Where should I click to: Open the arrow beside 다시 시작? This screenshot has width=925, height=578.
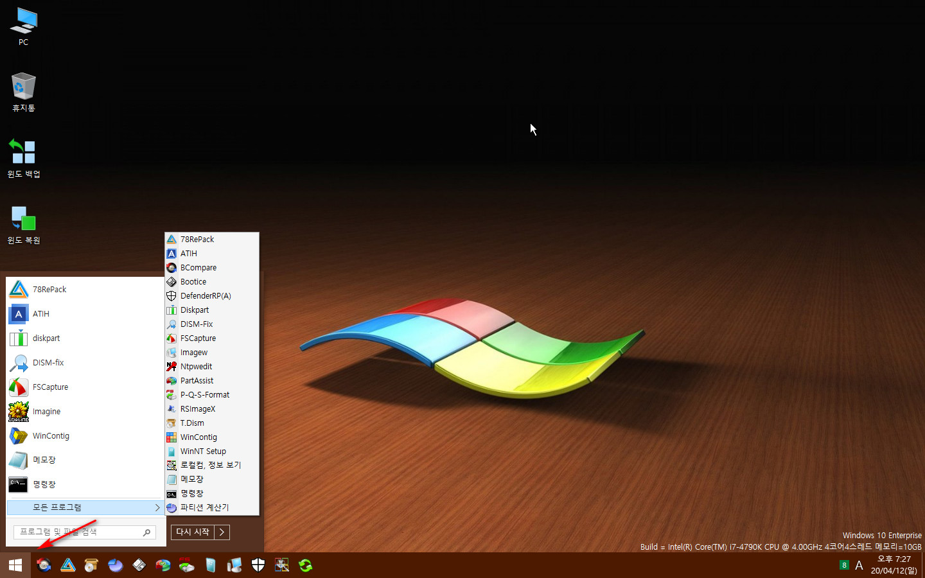(x=222, y=532)
